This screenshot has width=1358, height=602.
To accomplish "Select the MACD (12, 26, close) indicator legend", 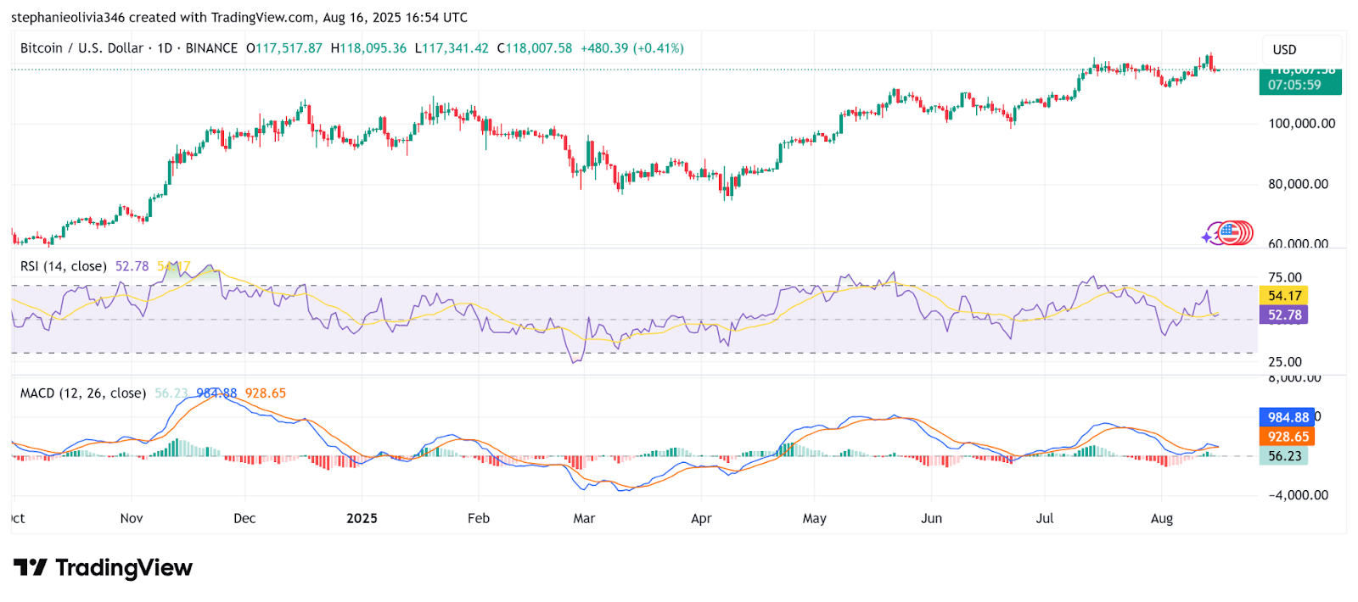I will [83, 393].
